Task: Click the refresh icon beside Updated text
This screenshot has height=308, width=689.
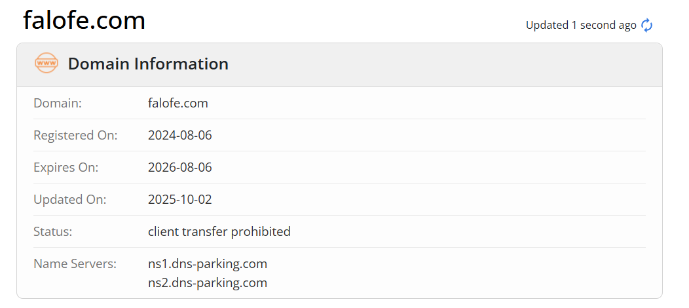Action: pyautogui.click(x=647, y=26)
